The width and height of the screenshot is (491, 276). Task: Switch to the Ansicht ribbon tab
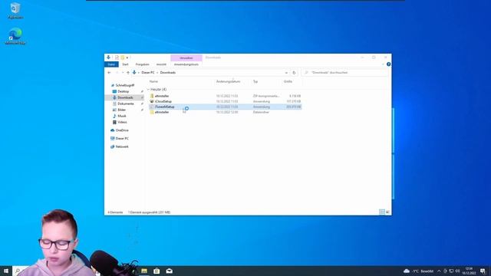click(x=161, y=64)
